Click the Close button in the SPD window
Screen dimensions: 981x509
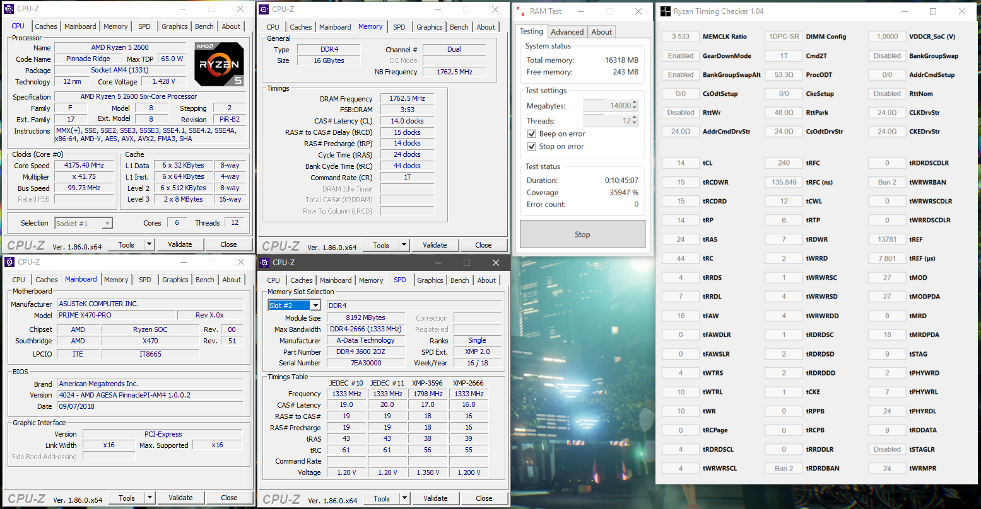coord(484,498)
